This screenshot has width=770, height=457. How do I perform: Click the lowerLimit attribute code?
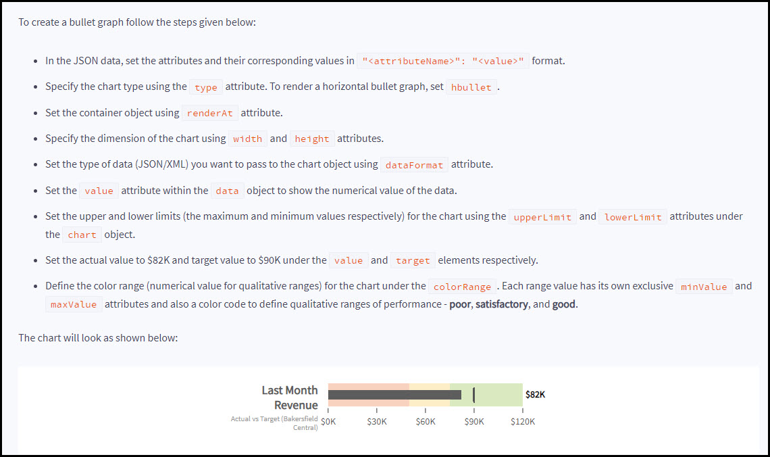[633, 217]
